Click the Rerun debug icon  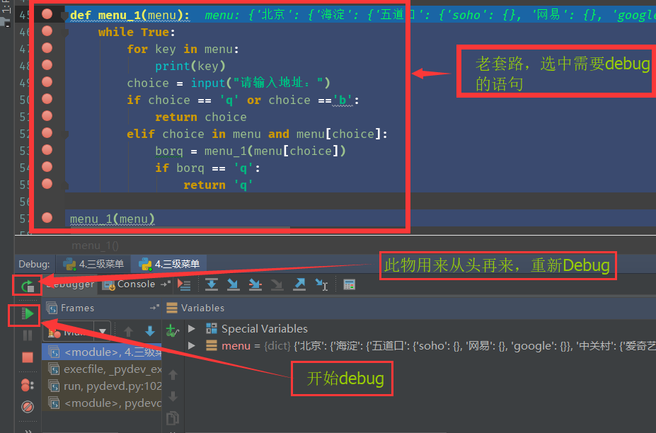27,286
